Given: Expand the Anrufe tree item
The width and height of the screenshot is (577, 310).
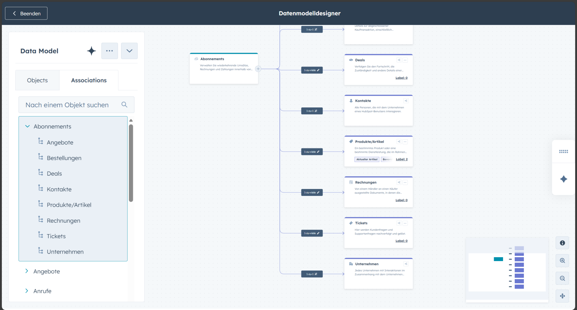Looking at the screenshot, I should tap(27, 291).
